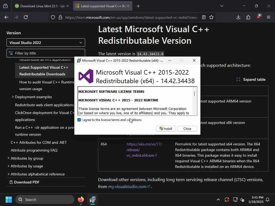
Task: Select the Latest supported Visual C++ tab
Action: coord(103,6)
